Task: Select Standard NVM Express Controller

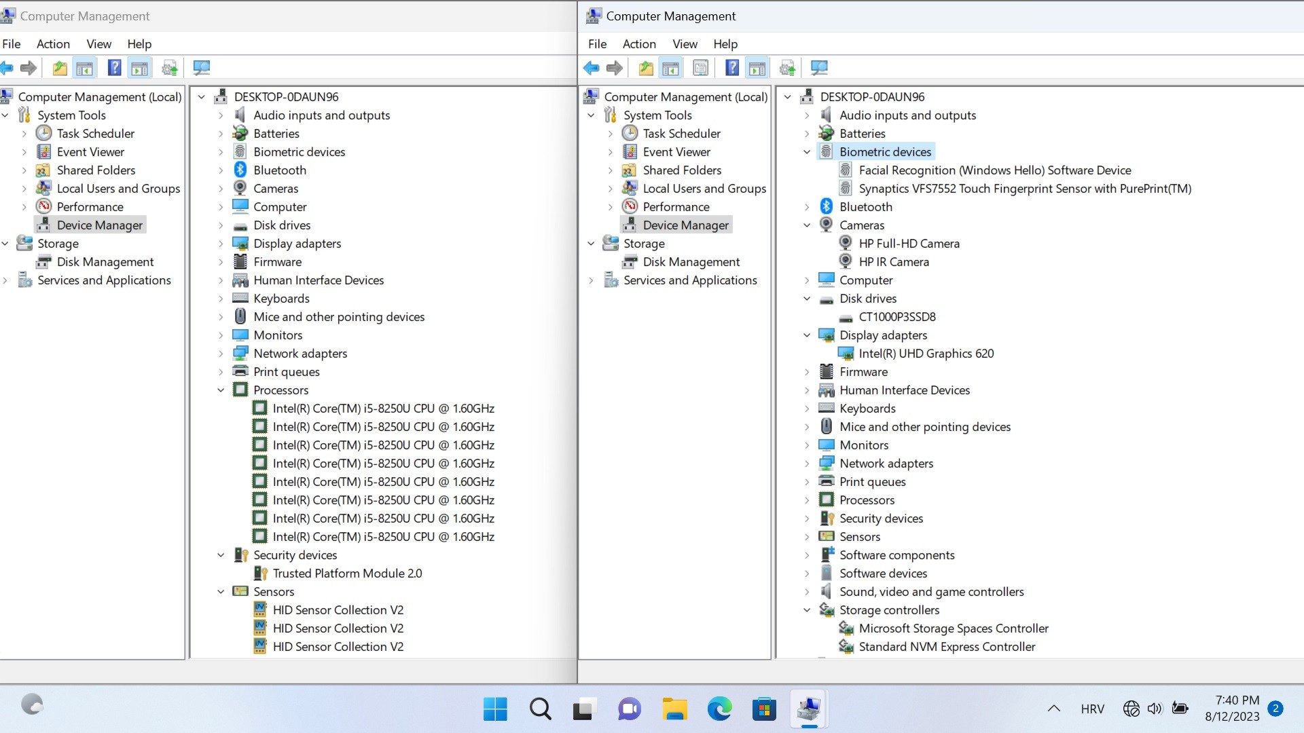Action: tap(947, 647)
